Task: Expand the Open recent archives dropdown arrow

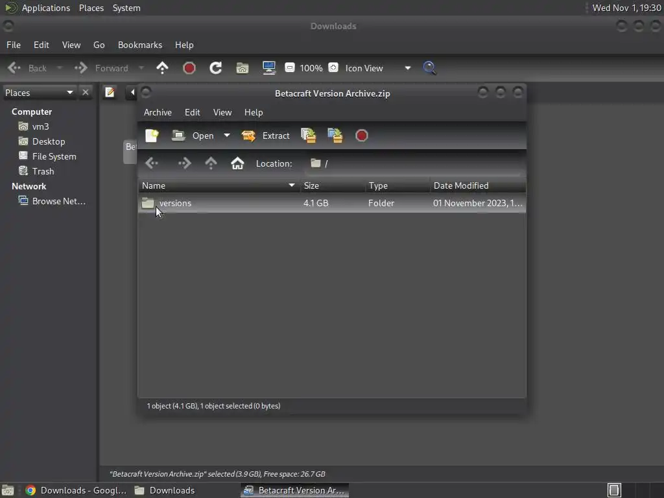Action: (227, 136)
